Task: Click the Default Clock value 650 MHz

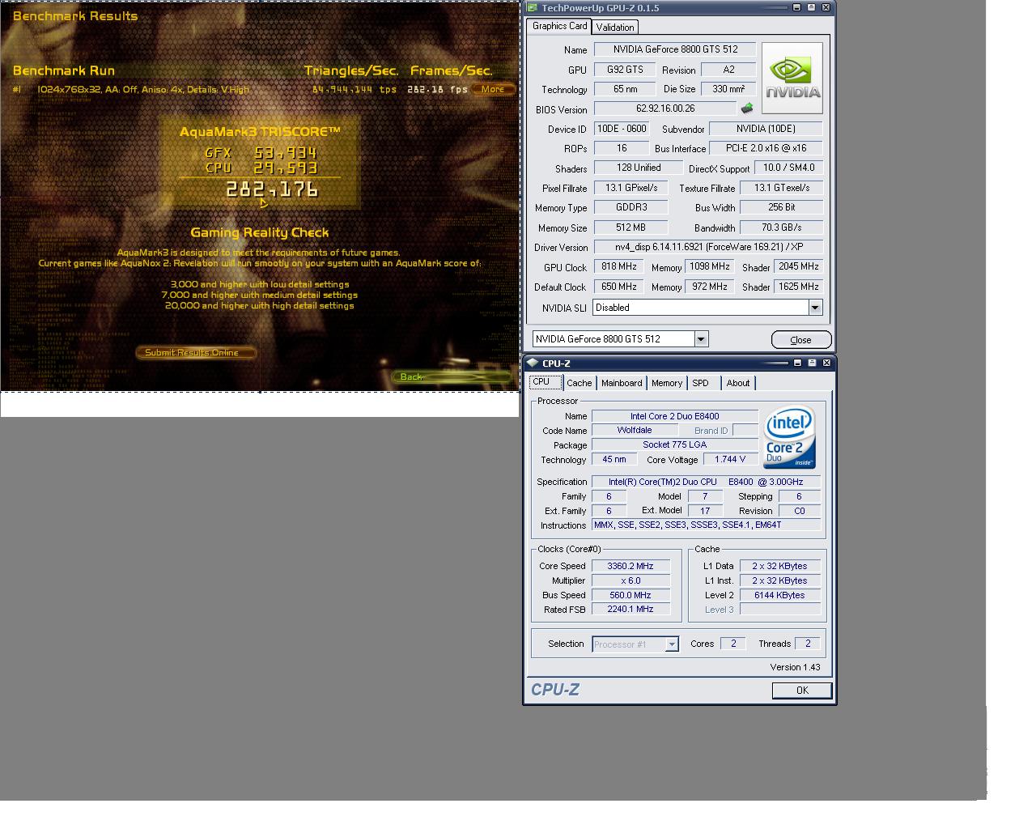Action: pos(619,287)
